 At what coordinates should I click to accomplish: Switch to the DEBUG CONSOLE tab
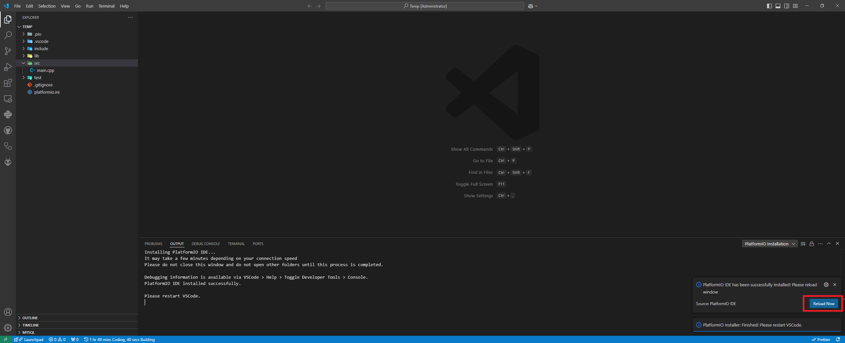point(206,244)
